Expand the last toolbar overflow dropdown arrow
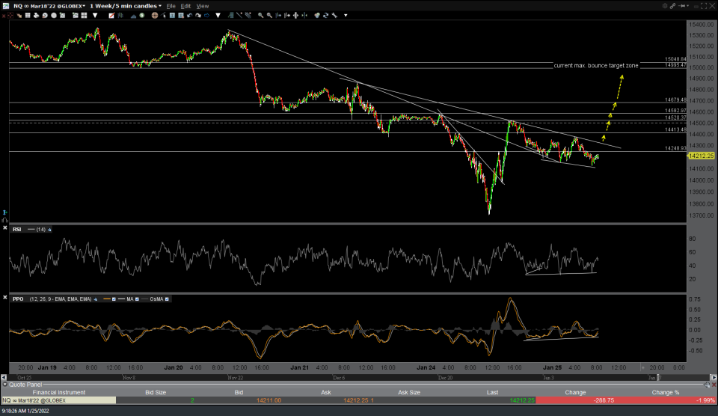 coord(346,15)
